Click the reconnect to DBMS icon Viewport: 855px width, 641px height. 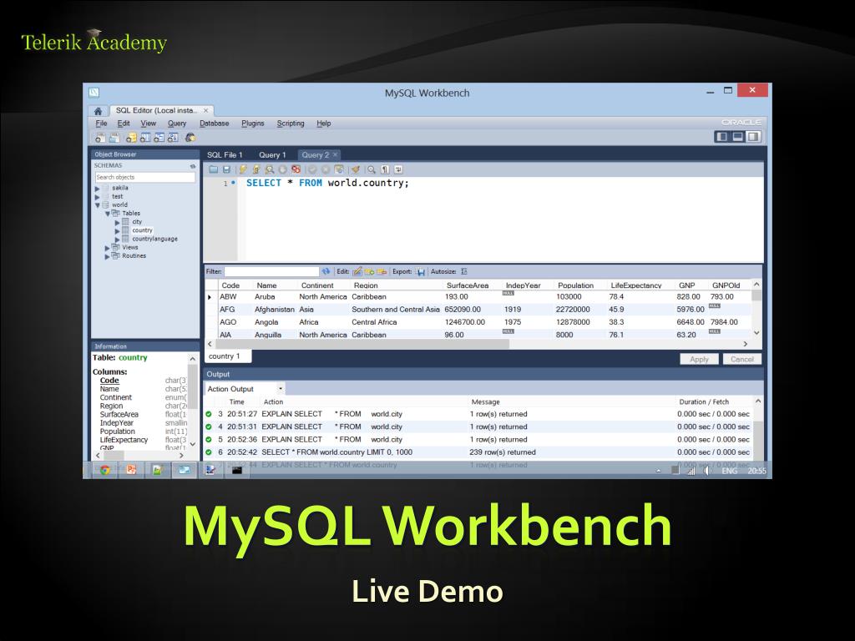(x=190, y=138)
